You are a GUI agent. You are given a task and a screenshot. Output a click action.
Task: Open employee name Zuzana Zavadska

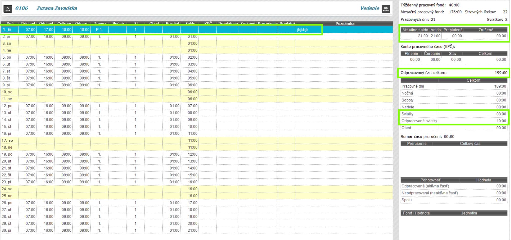pos(57,8)
